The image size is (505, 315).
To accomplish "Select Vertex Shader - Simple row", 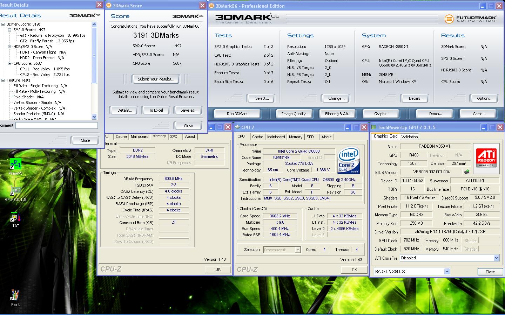I will (37, 103).
